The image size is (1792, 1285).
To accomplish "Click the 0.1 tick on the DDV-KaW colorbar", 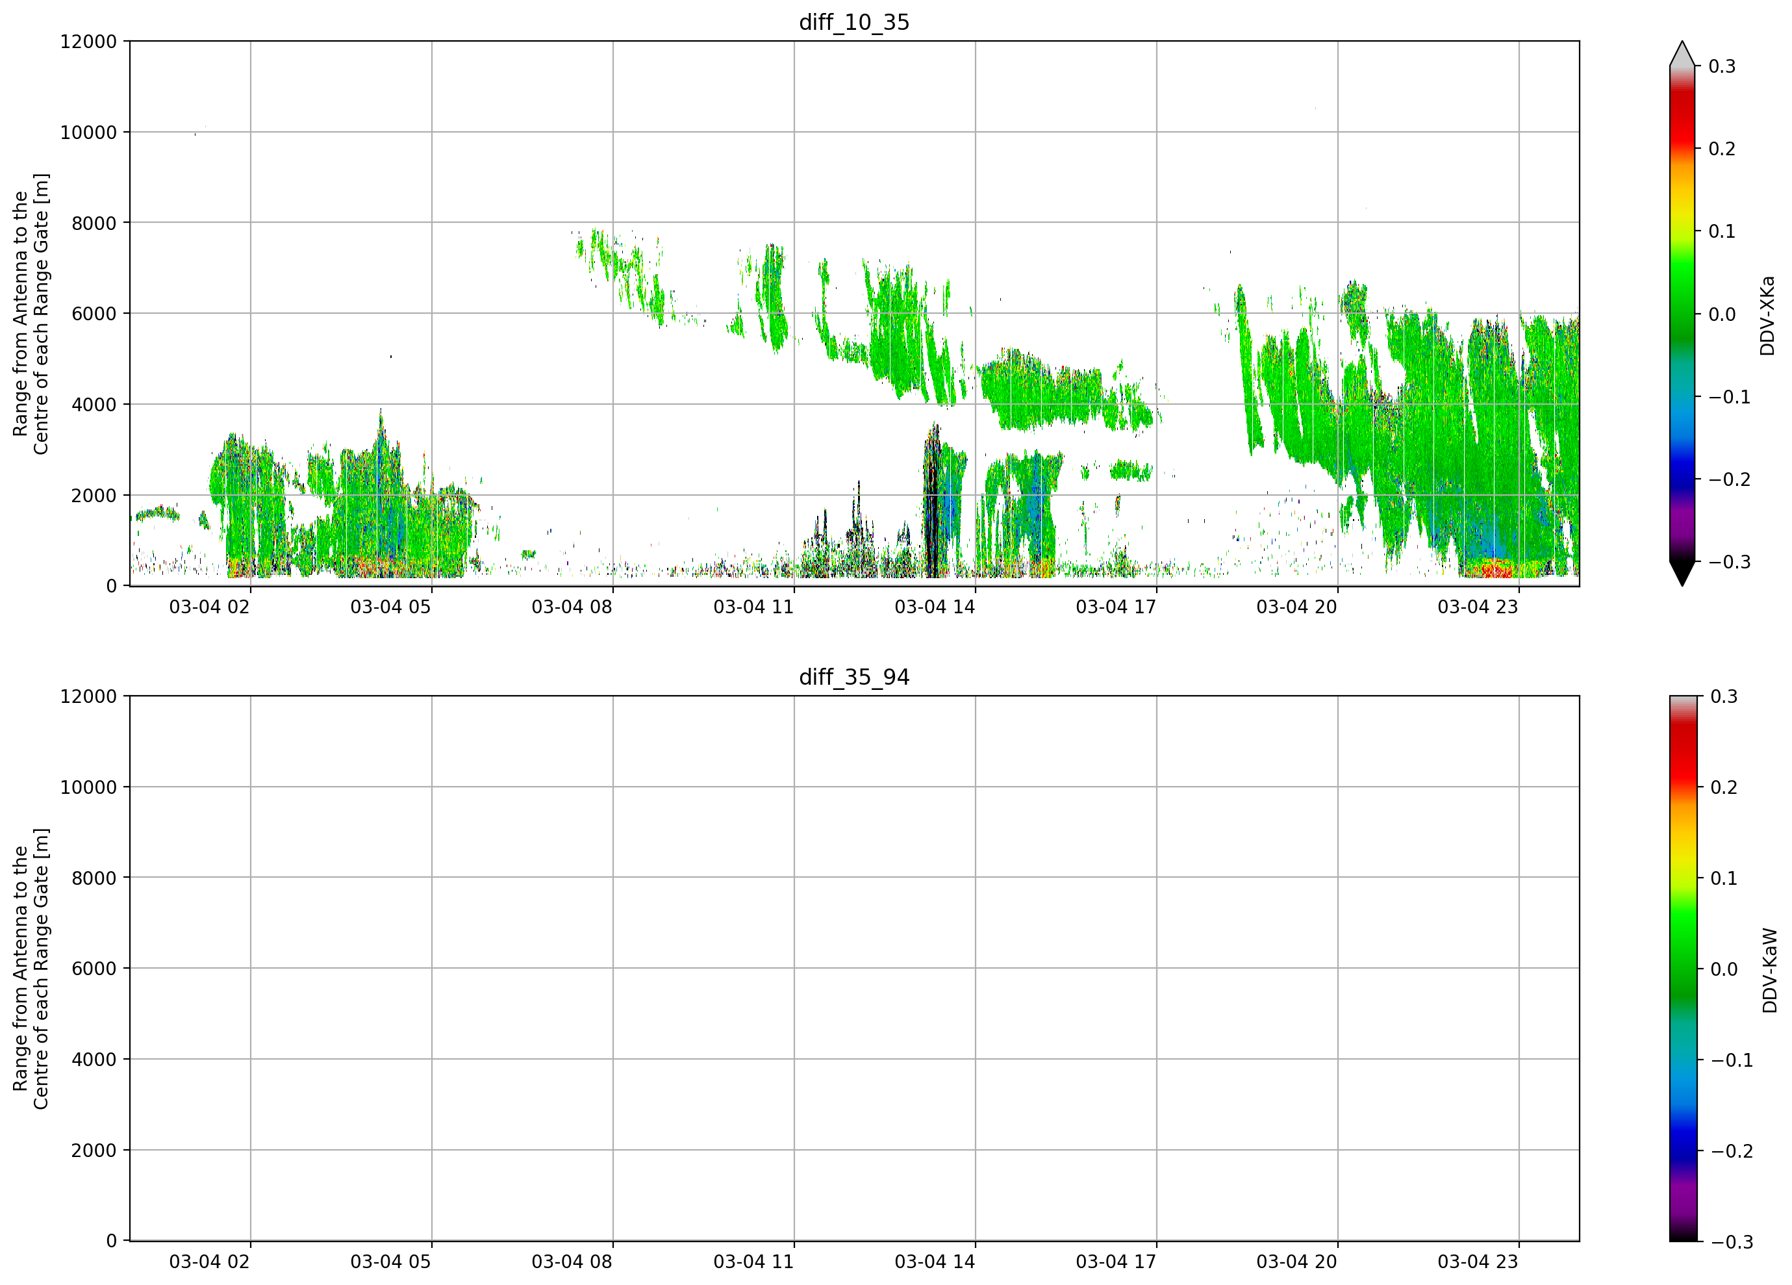I will point(1724,878).
